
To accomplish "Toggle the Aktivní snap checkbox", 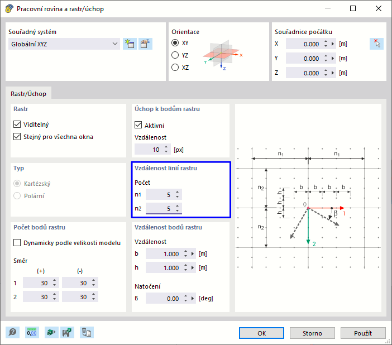I will (x=138, y=125).
